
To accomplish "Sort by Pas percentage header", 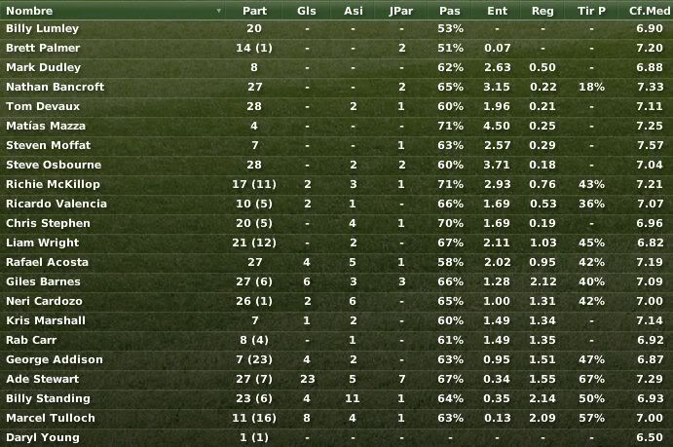I will click(450, 11).
